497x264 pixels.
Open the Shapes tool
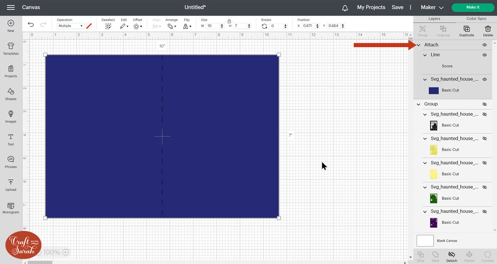click(x=11, y=94)
